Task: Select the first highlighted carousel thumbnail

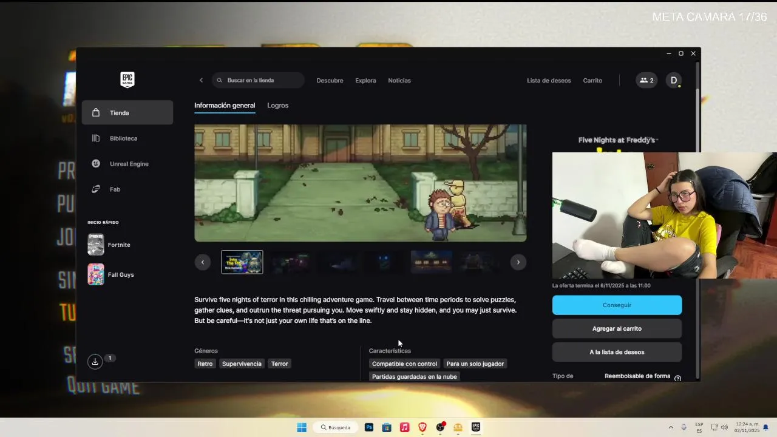Action: 242,262
